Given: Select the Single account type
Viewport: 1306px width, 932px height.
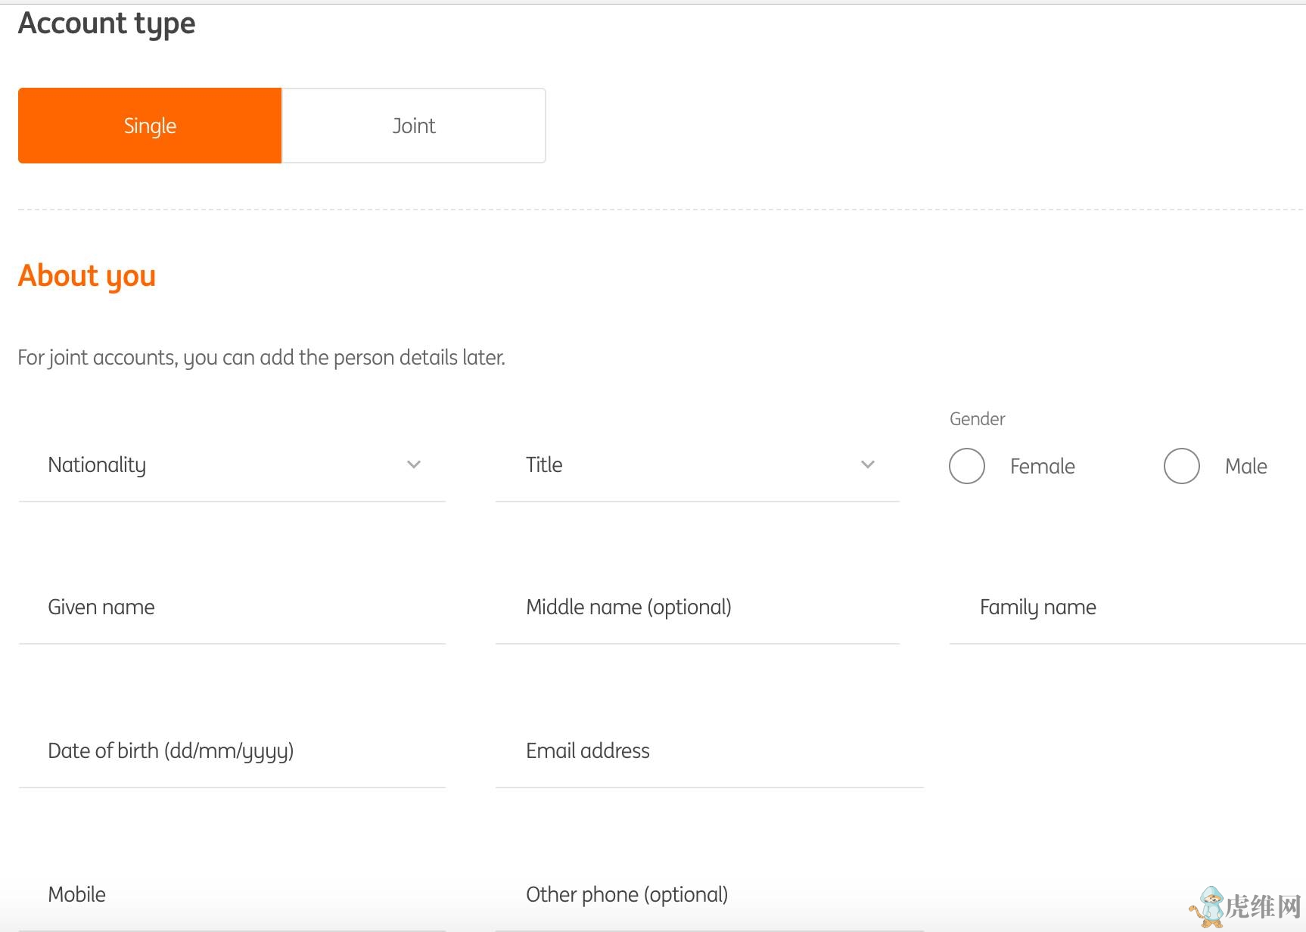Looking at the screenshot, I should click(150, 126).
